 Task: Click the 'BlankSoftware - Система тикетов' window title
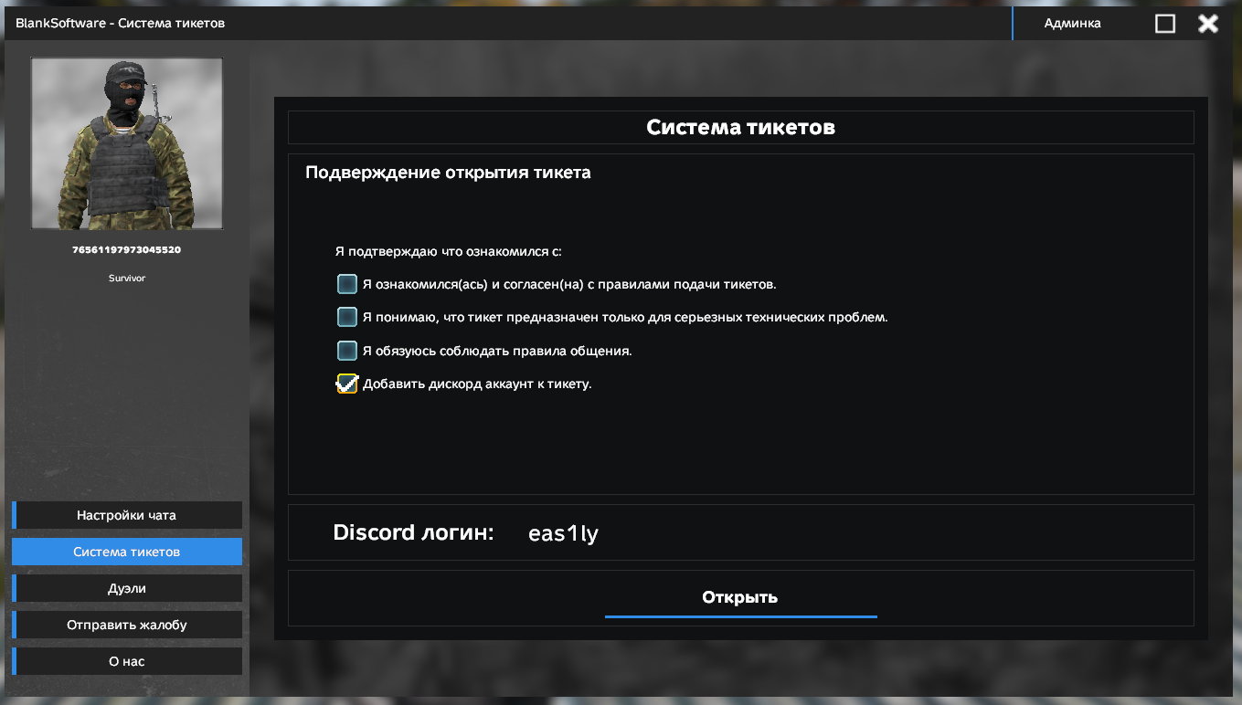point(121,23)
